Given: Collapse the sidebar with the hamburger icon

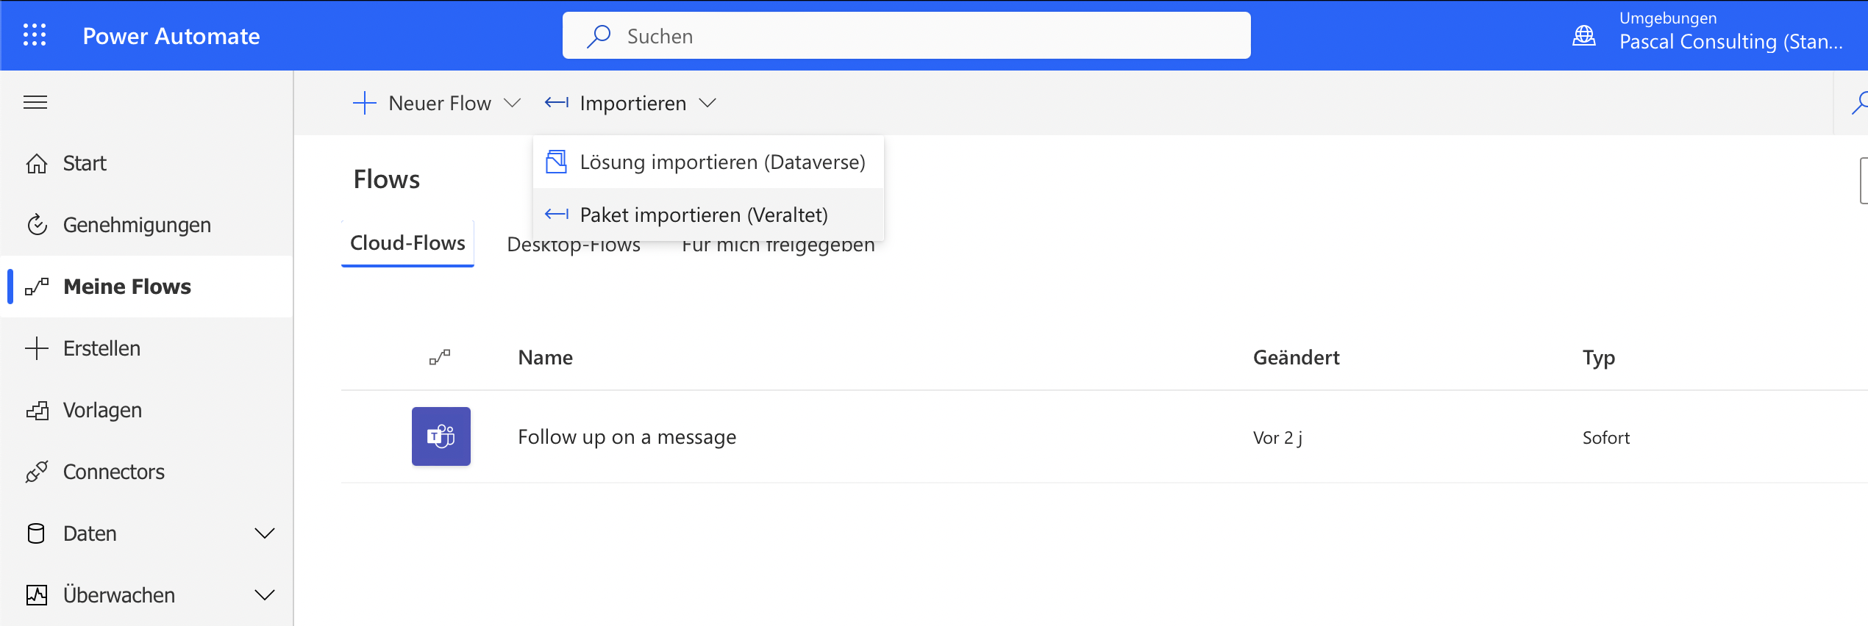Looking at the screenshot, I should coord(35,102).
